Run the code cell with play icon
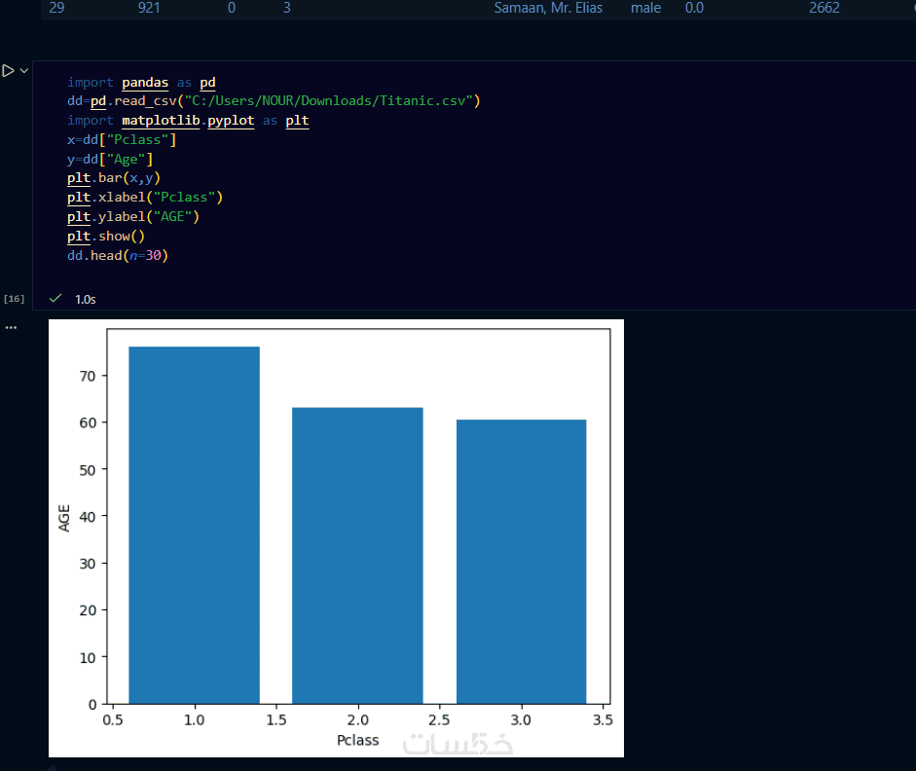The height and width of the screenshot is (771, 916). click(x=8, y=71)
